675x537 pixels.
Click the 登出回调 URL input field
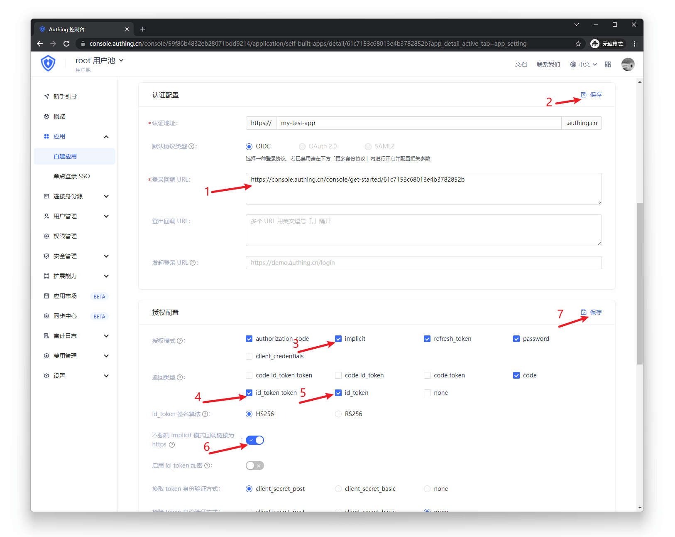pyautogui.click(x=423, y=230)
